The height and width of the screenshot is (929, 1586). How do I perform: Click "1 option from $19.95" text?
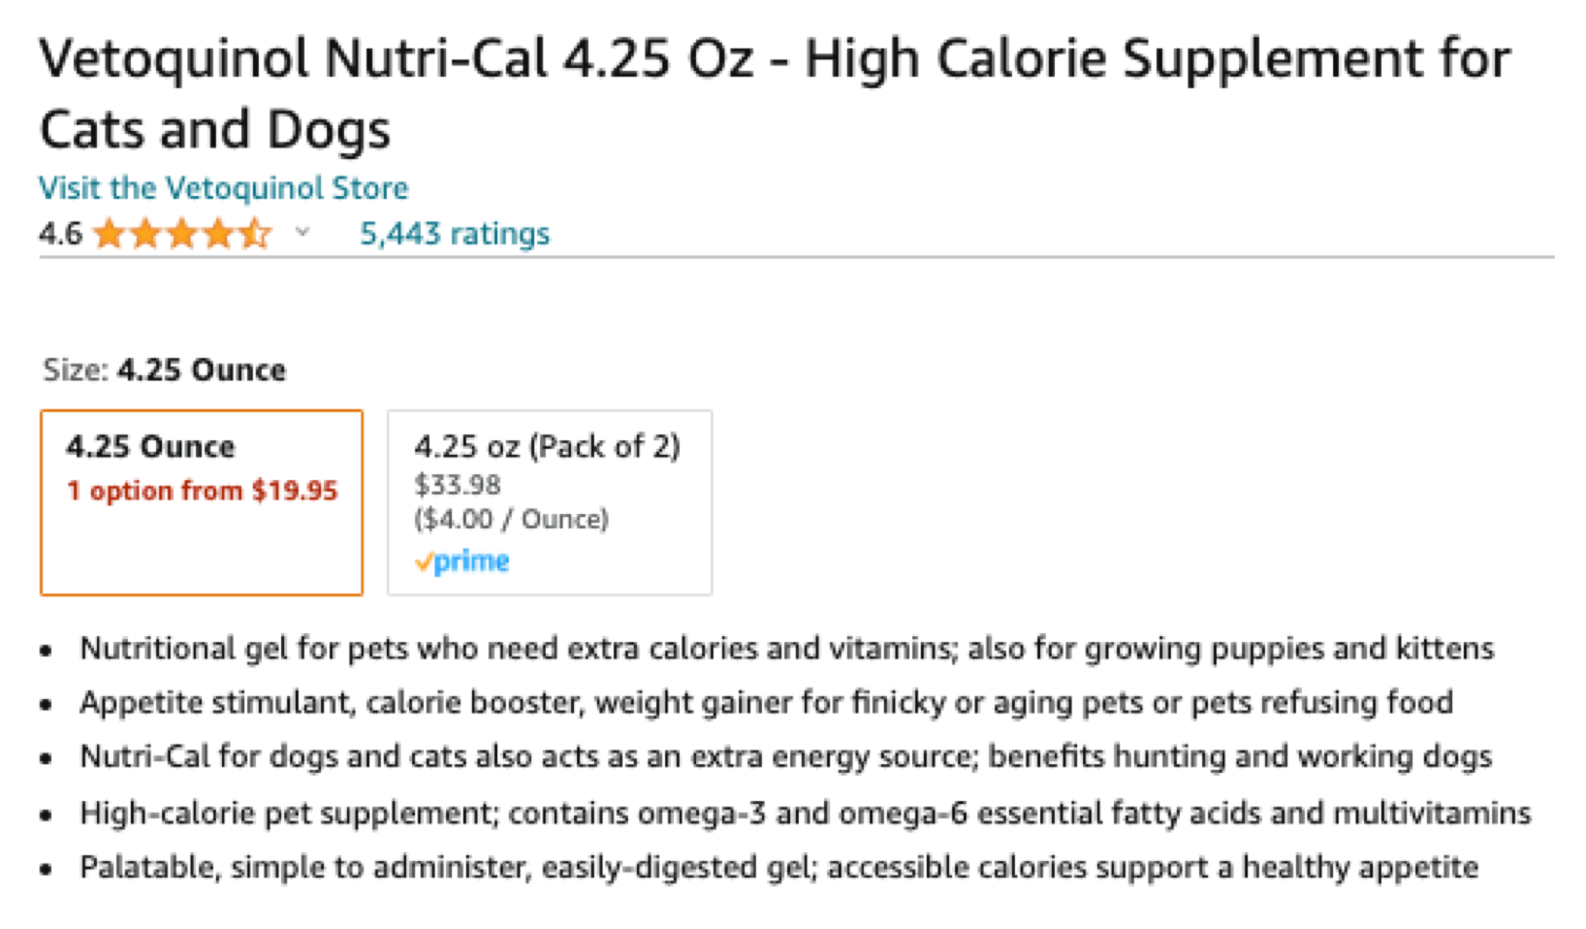202,491
